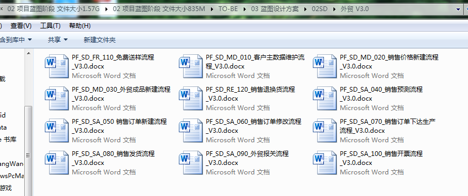Click 外贸 V3.0 breadcrumb segment

pos(355,9)
